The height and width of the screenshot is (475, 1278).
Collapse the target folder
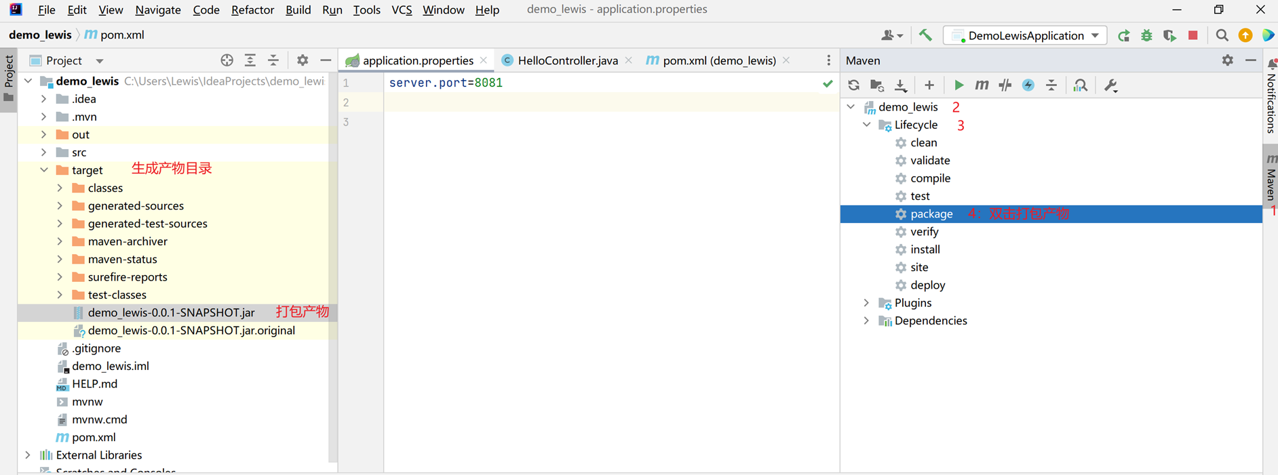[x=44, y=170]
